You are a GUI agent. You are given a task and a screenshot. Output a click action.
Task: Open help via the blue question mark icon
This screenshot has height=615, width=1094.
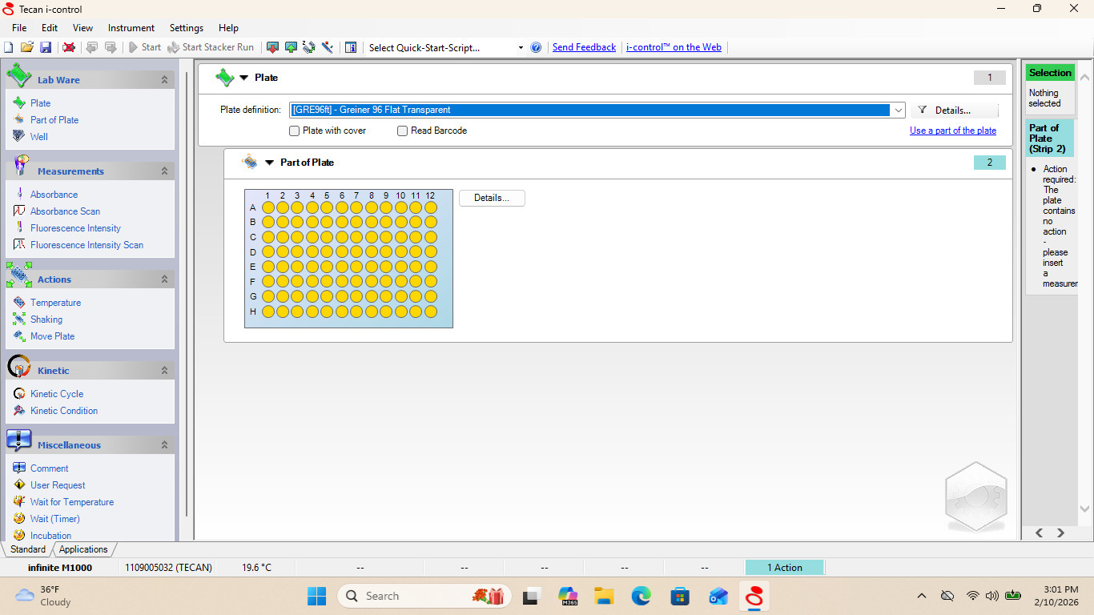(536, 47)
